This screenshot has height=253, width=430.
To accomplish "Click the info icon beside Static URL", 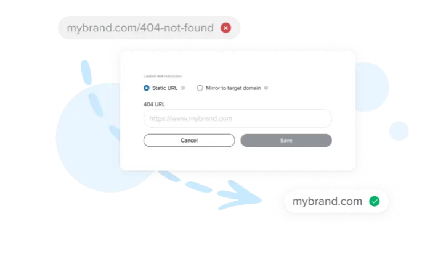I will pos(183,88).
